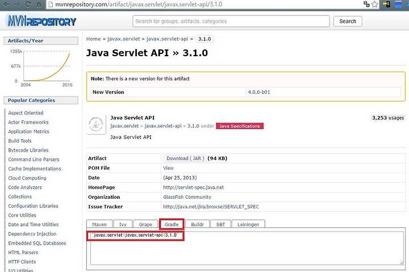Select the address bar URL
The height and width of the screenshot is (272, 409).
click(139, 5)
